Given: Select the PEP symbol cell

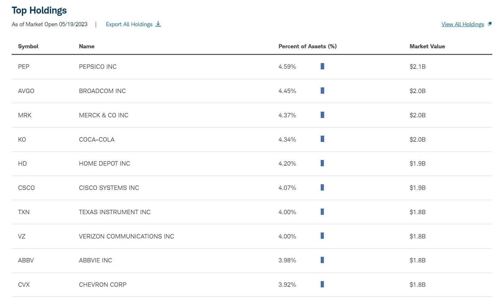Looking at the screenshot, I should tap(24, 67).
